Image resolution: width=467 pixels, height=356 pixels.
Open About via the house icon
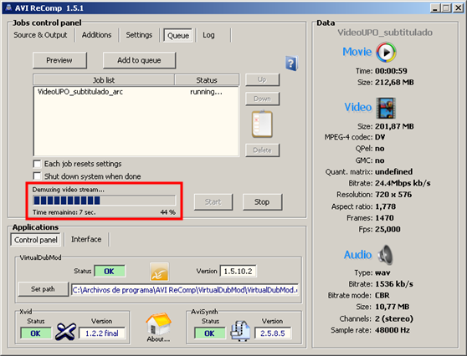(158, 327)
